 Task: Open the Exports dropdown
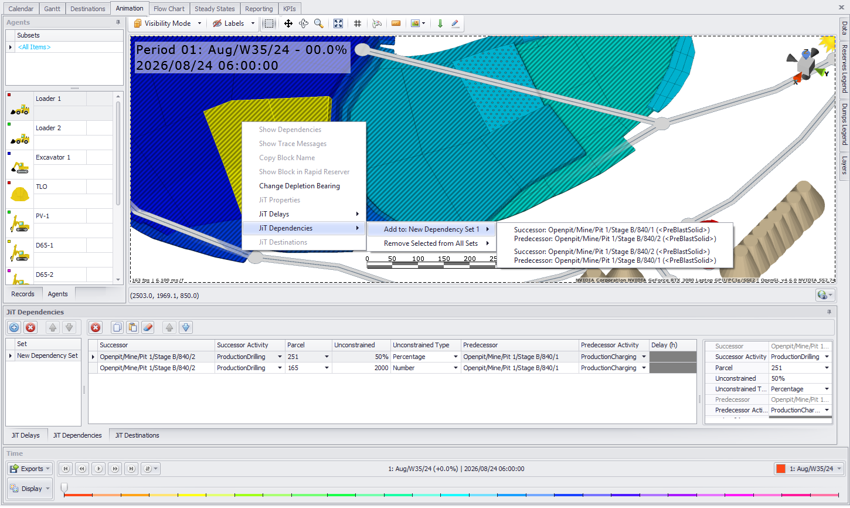30,469
